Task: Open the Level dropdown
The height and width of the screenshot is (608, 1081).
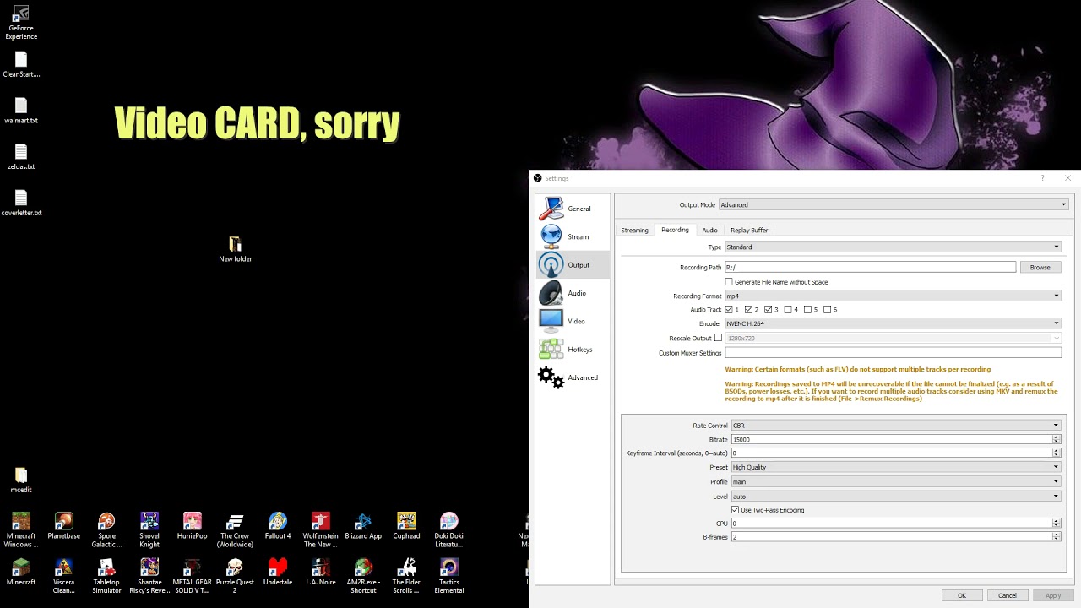Action: pyautogui.click(x=895, y=497)
